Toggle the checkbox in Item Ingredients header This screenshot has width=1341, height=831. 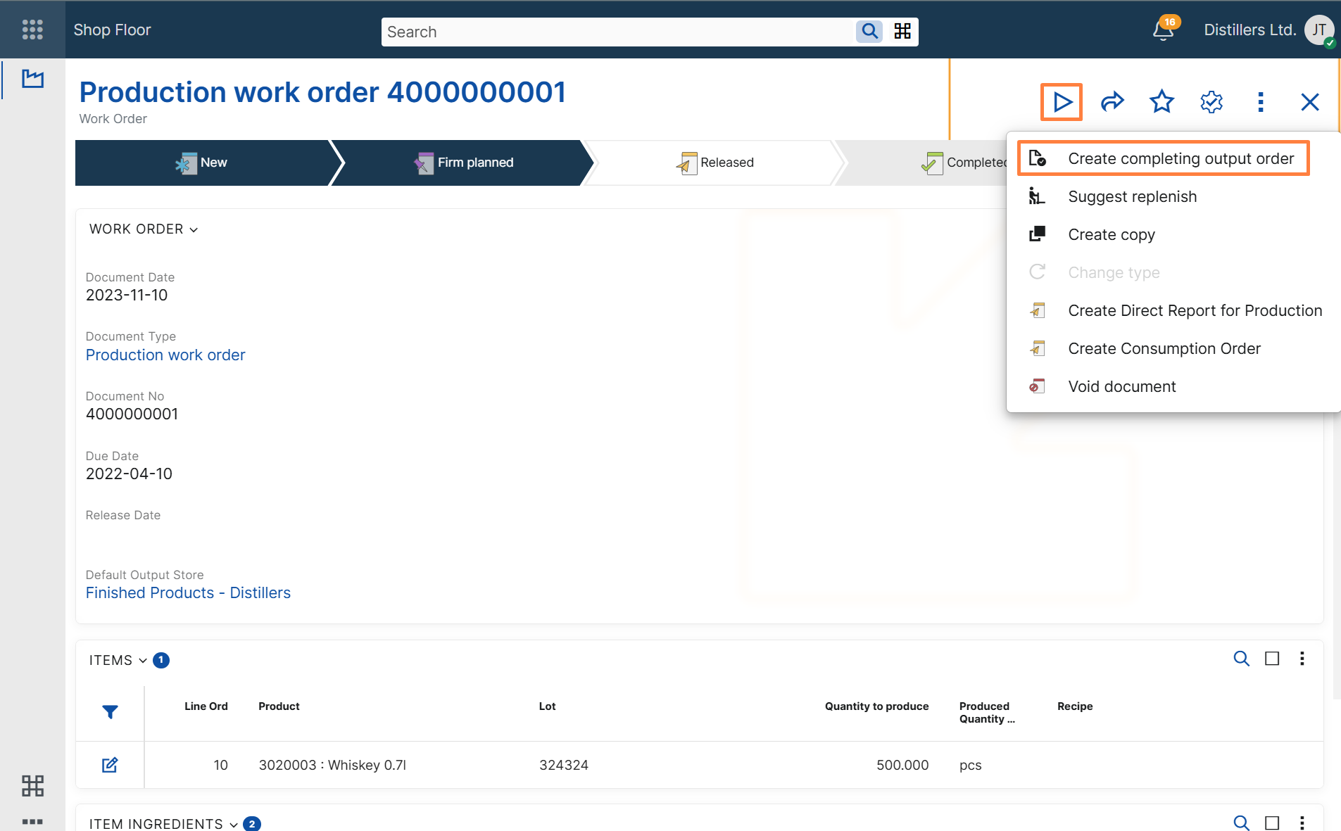[x=1271, y=823]
